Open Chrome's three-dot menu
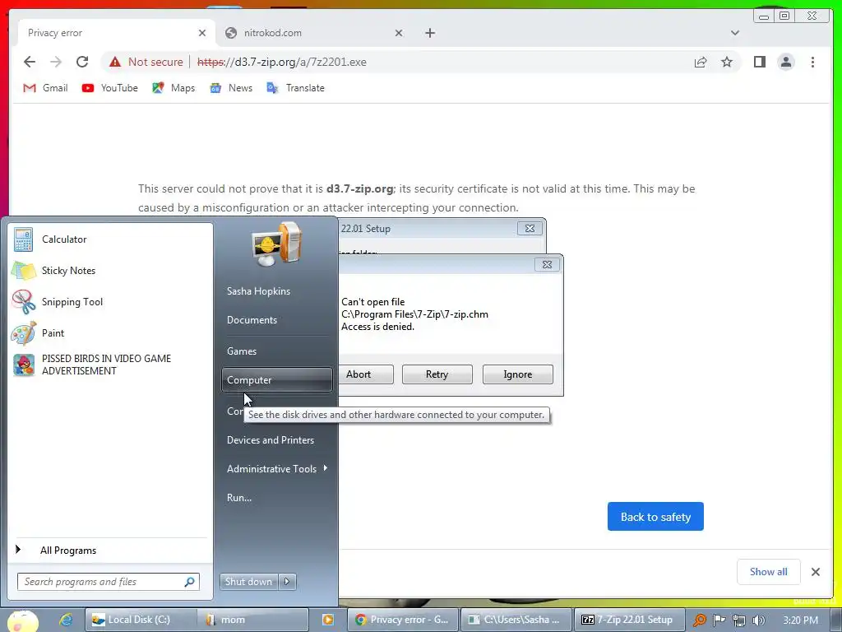This screenshot has height=632, width=842. [x=812, y=62]
